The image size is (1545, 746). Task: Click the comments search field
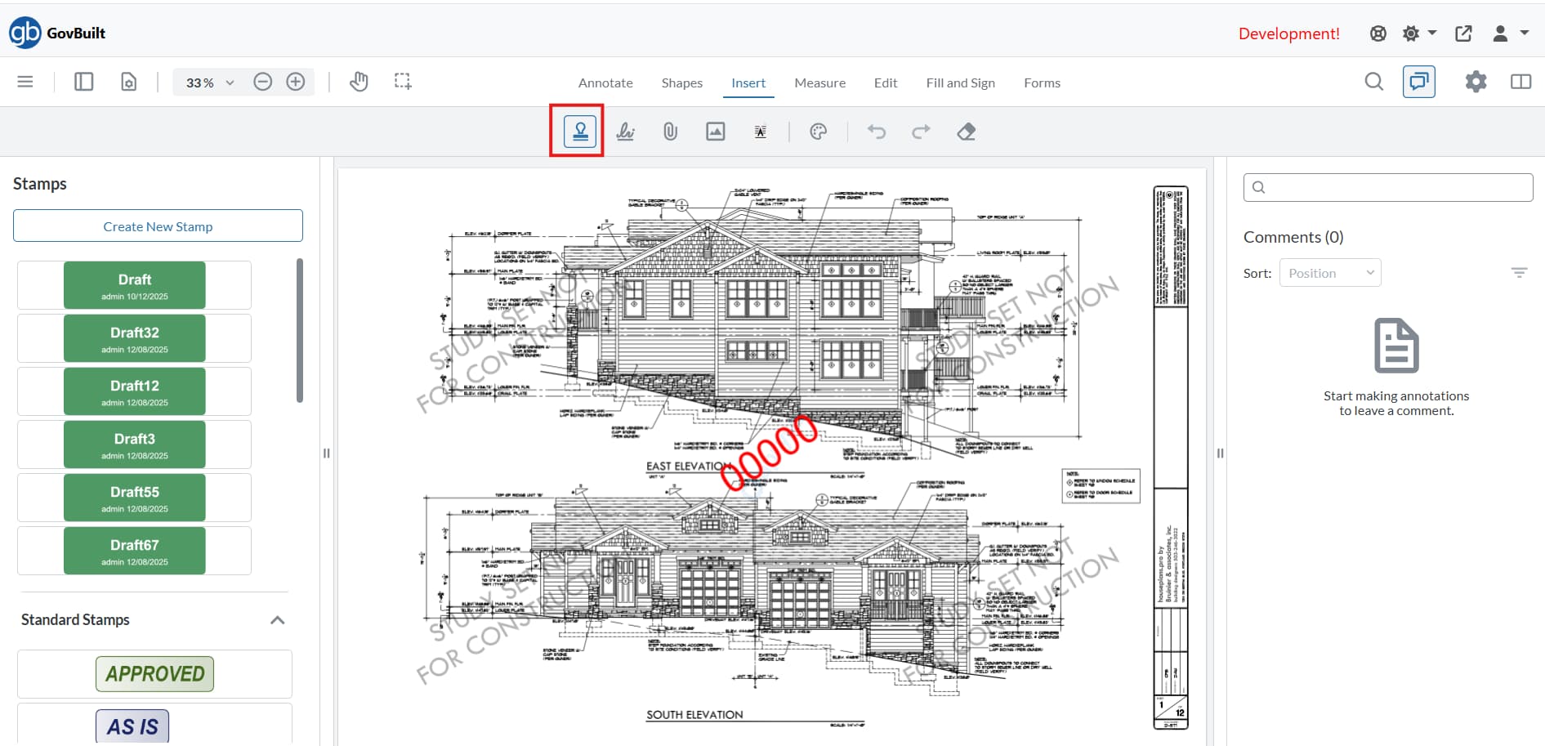(x=1395, y=187)
